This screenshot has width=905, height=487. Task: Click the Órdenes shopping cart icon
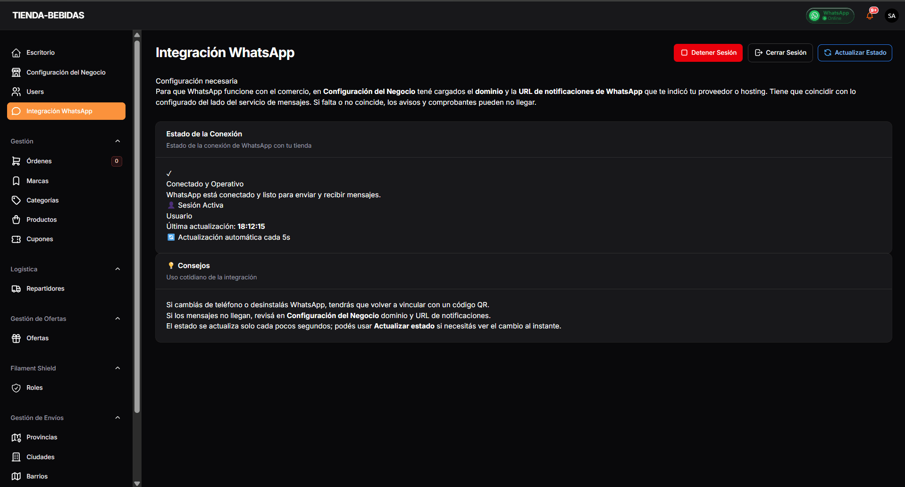[x=17, y=161]
